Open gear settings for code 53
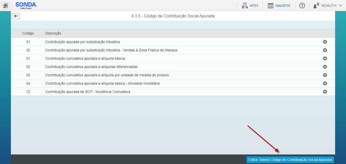The image size is (346, 164). coord(325,75)
